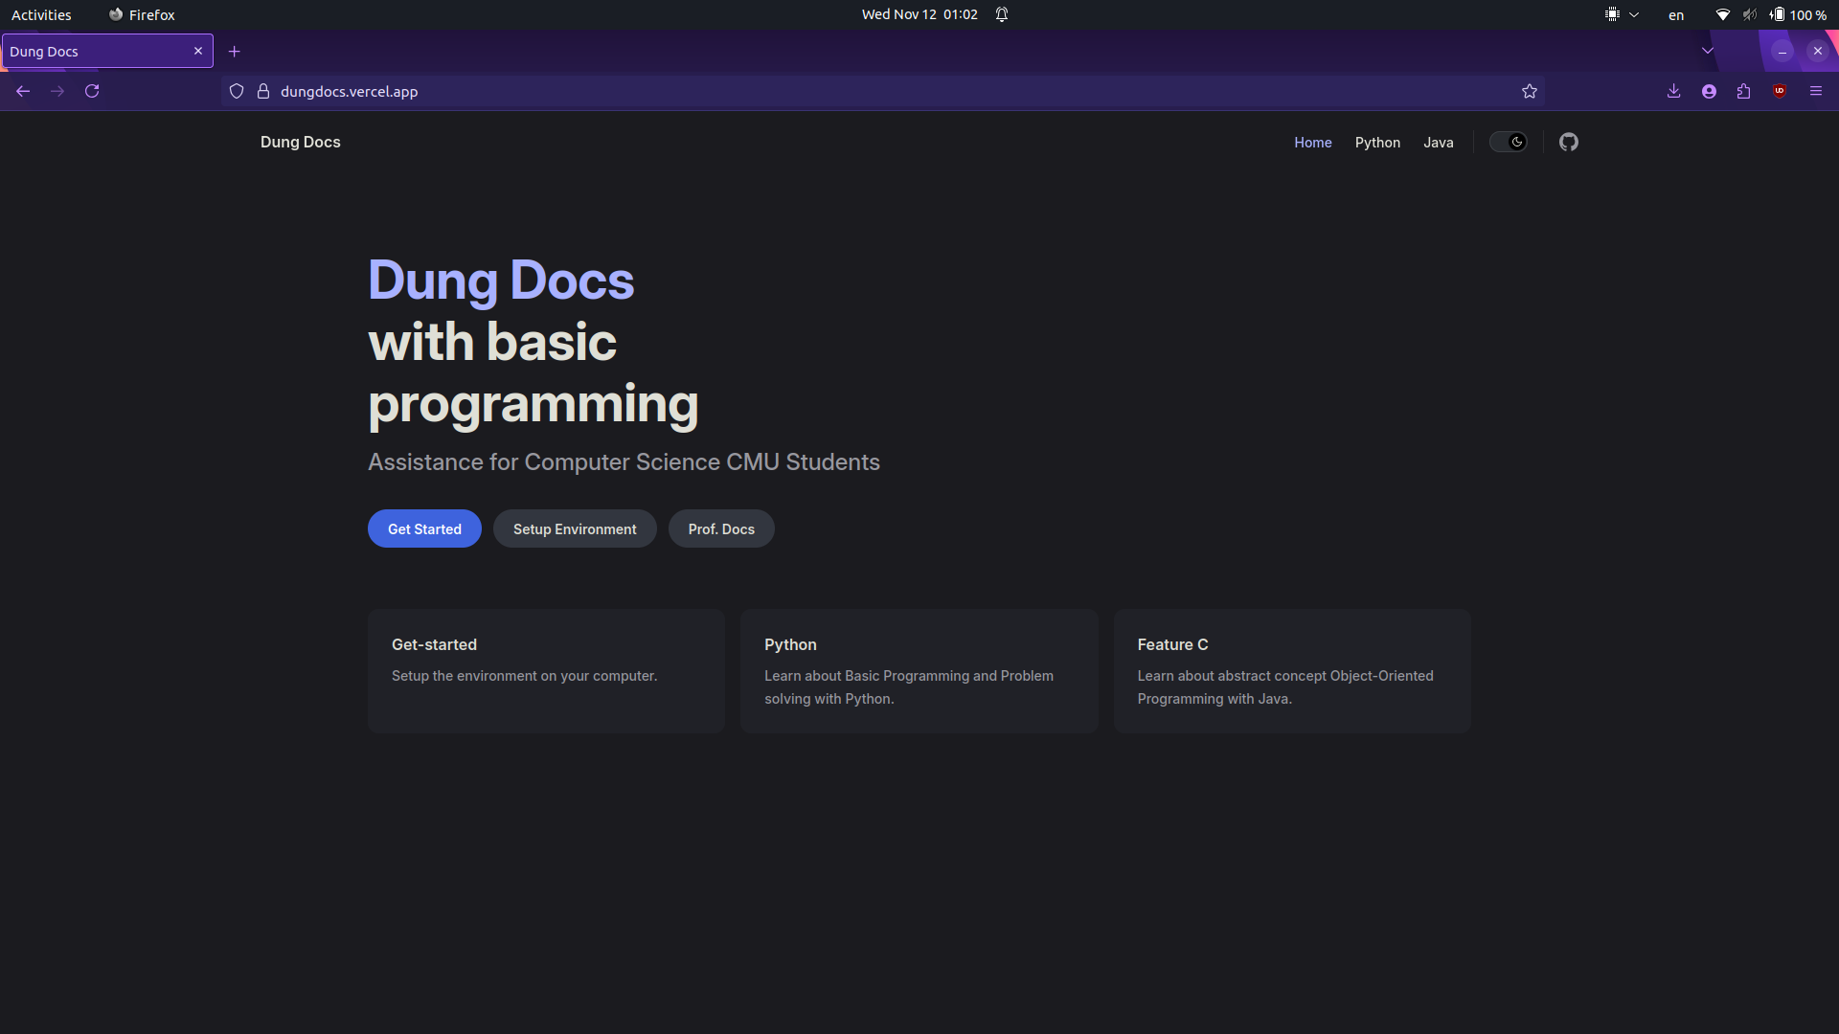1839x1034 pixels.
Task: Click the Get Started button
Action: [x=424, y=528]
